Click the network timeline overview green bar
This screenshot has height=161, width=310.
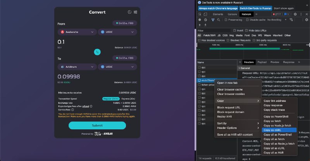pos(245,49)
